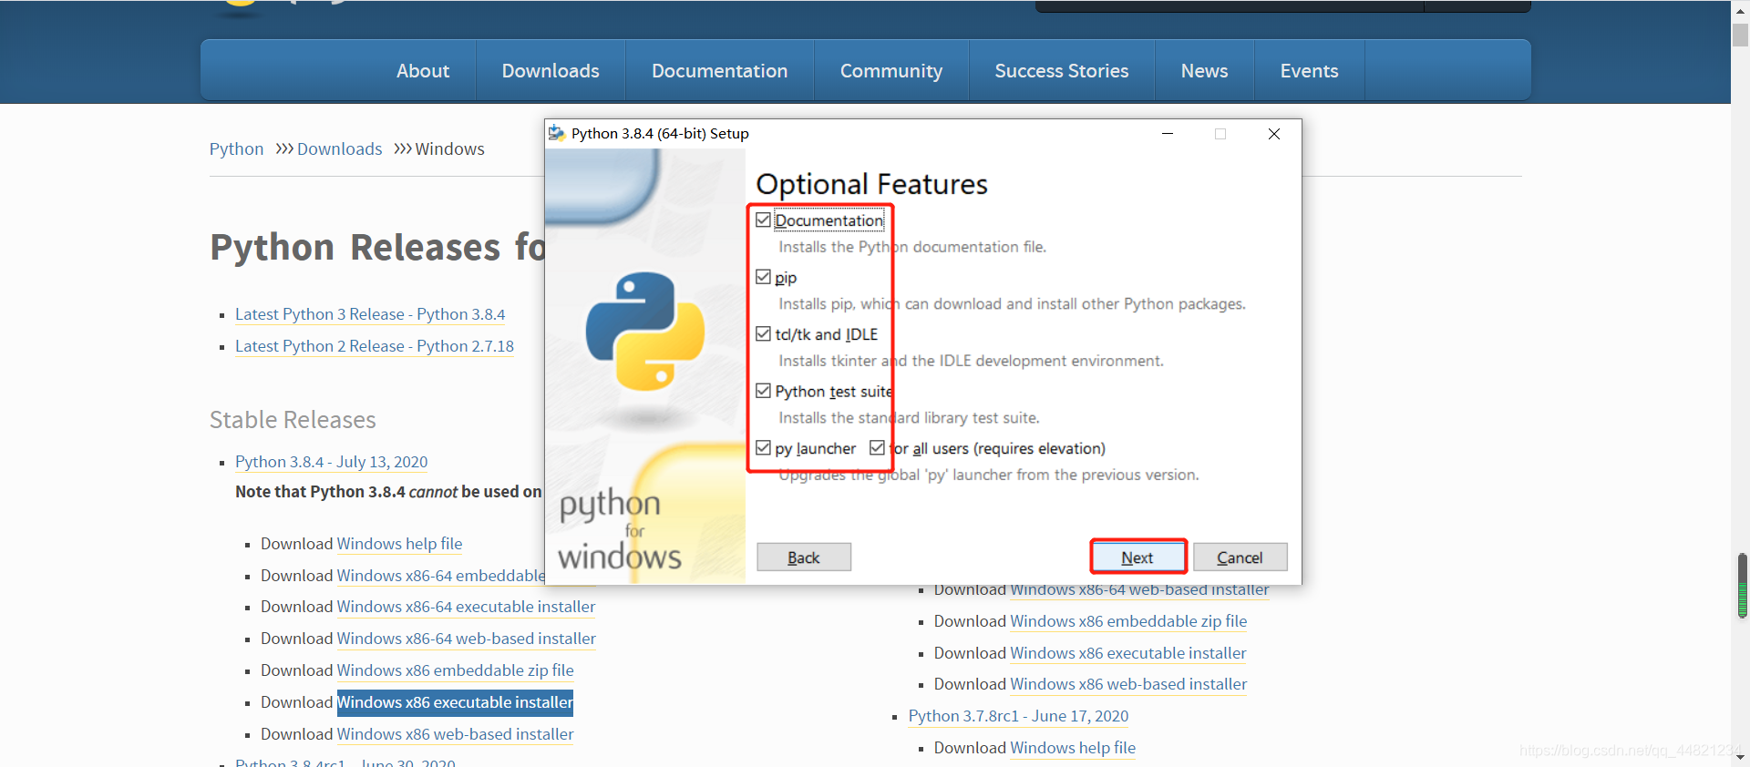Image resolution: width=1750 pixels, height=767 pixels.
Task: Click right-column Windows x86 web-based installer link
Action: tap(1128, 684)
